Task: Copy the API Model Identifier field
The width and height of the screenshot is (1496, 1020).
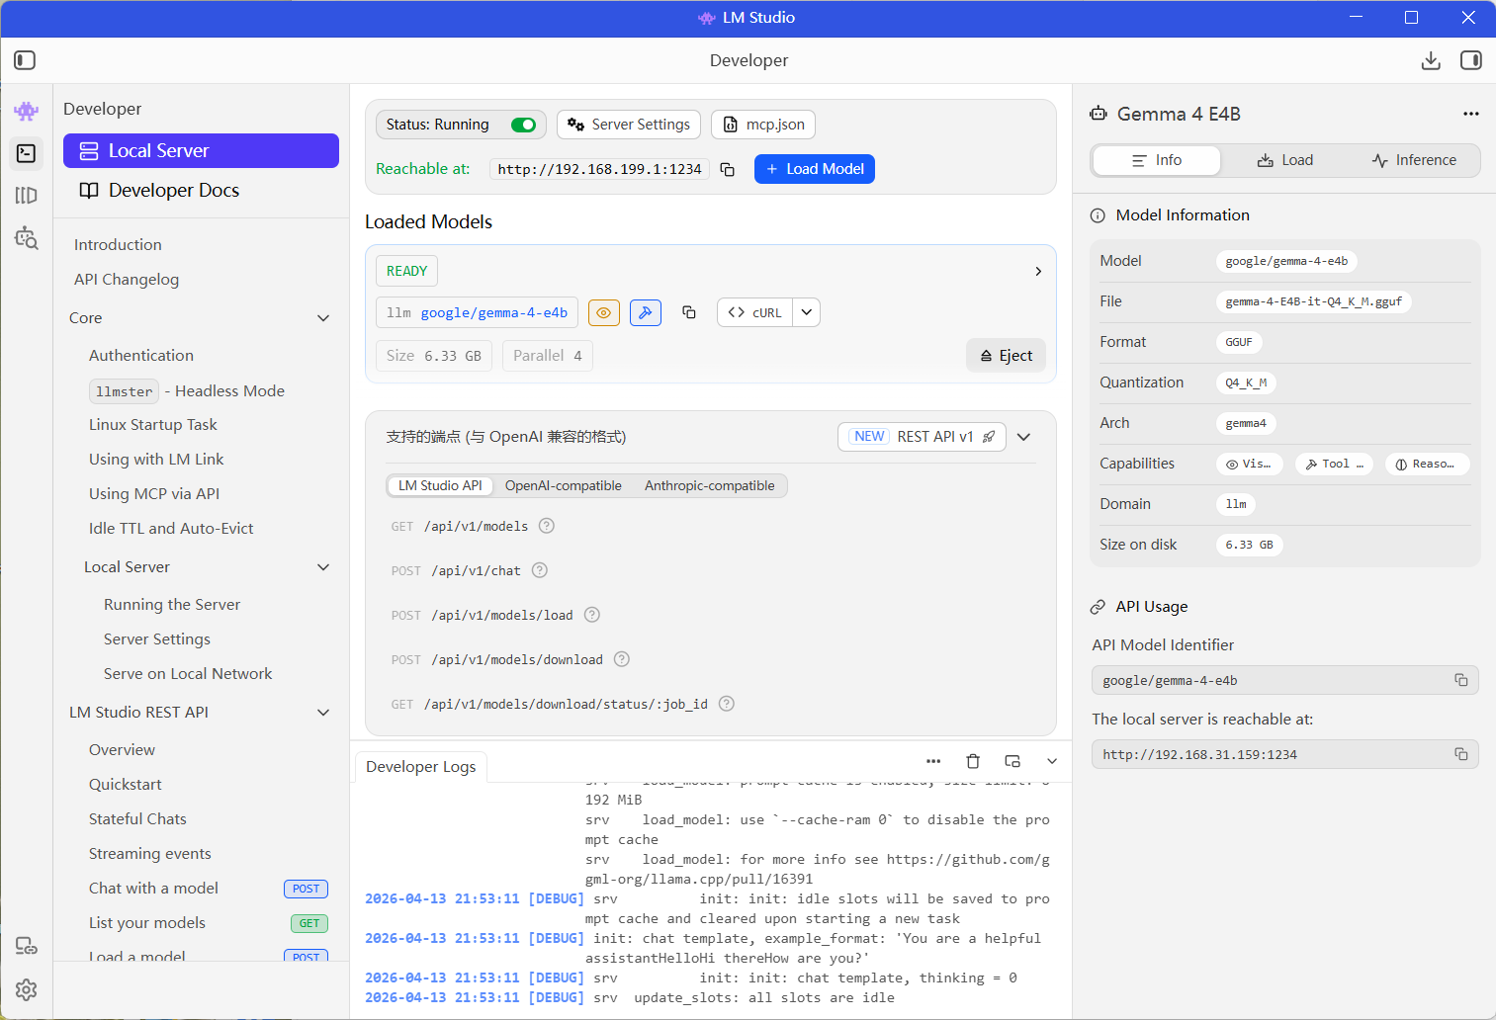Action: (x=1461, y=680)
